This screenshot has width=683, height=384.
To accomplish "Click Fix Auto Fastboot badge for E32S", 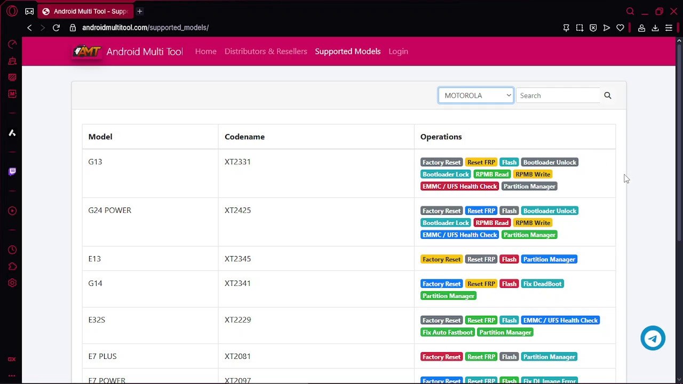I will click(448, 332).
